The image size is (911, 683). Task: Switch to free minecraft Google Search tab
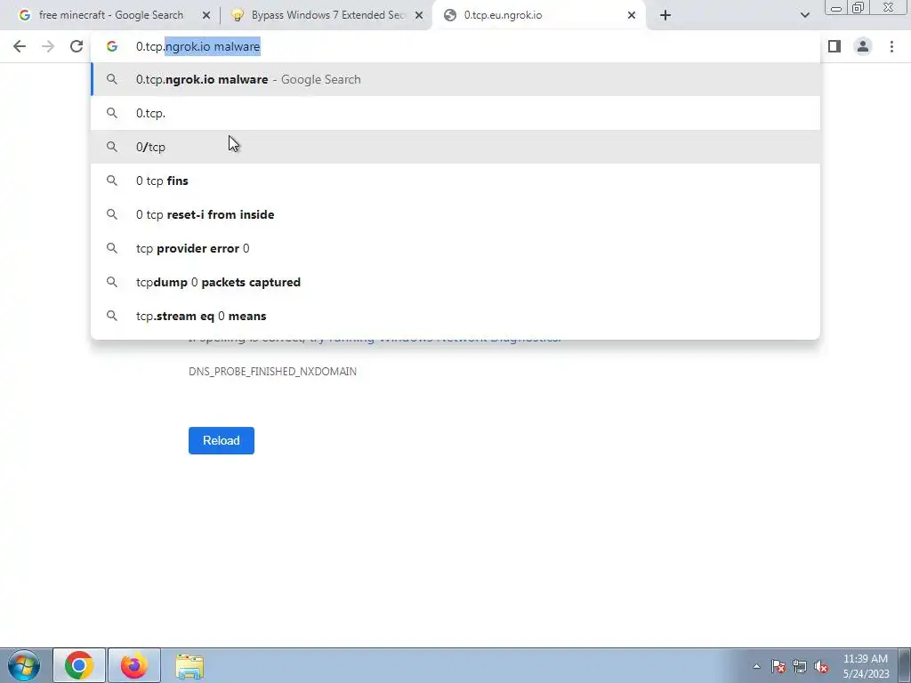110,15
